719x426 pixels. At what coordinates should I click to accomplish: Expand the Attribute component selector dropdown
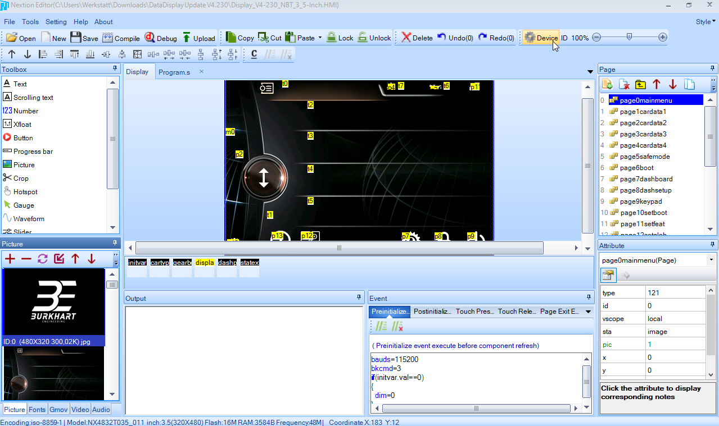point(711,260)
